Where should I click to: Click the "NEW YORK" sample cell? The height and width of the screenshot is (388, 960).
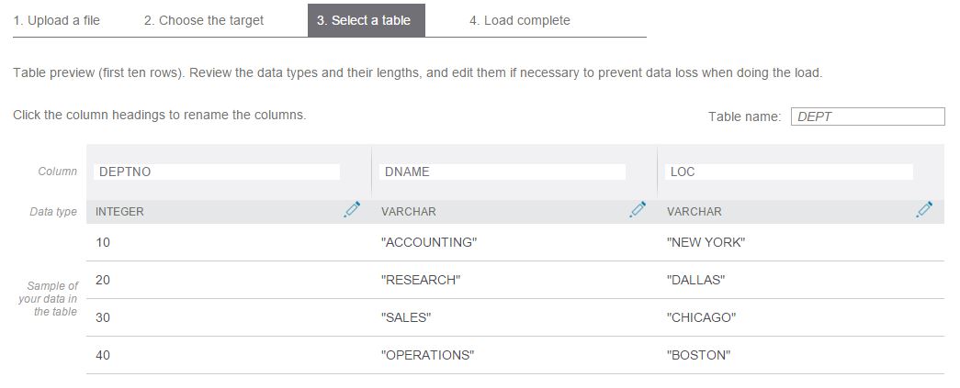point(706,243)
